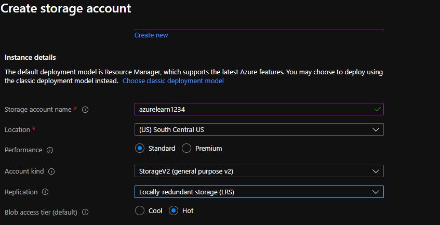Select Standard performance option
Image resolution: width=440 pixels, height=225 pixels.
point(140,148)
